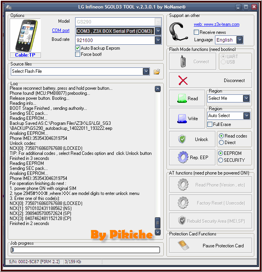Click the Unlock button label
262x272 pixels.
tap(202, 139)
